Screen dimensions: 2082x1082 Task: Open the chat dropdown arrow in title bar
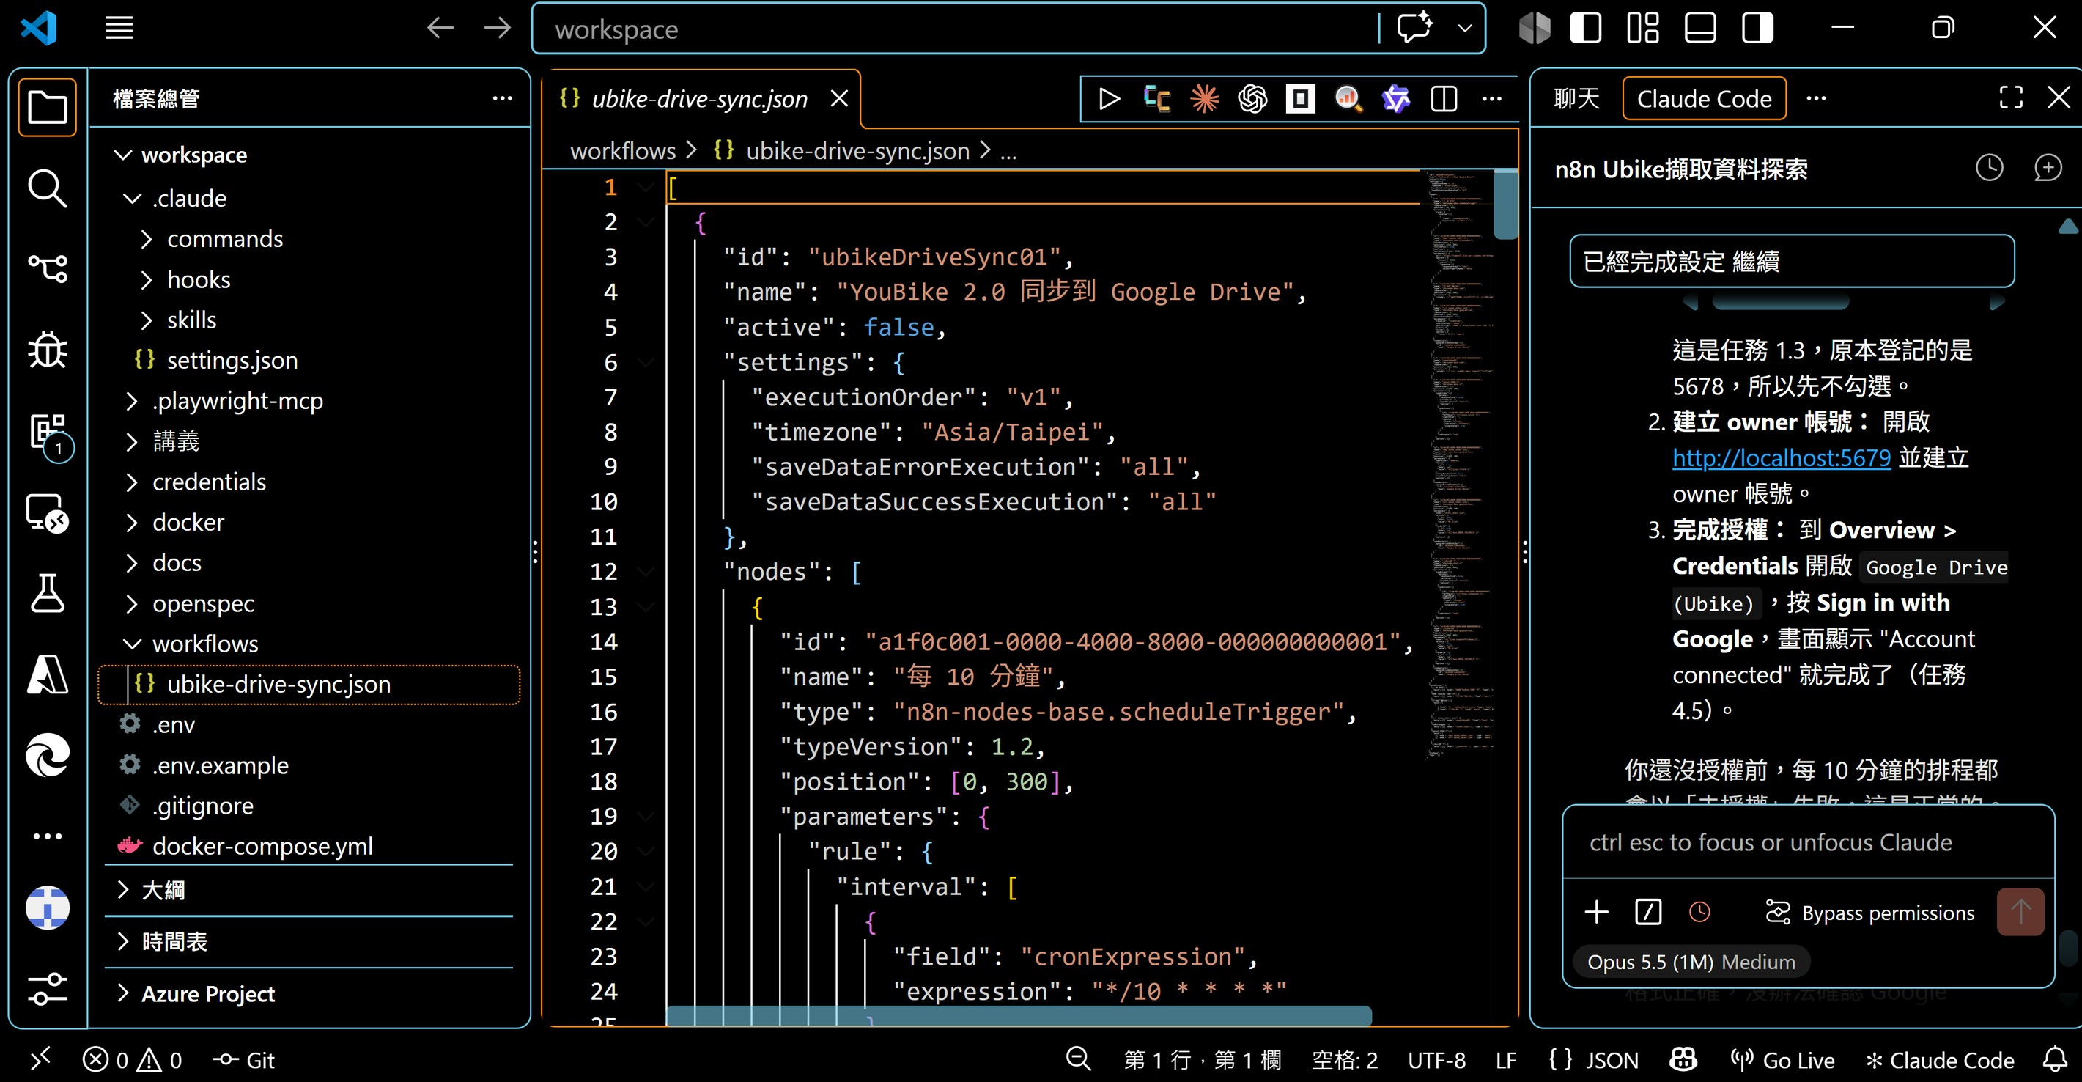[1464, 29]
